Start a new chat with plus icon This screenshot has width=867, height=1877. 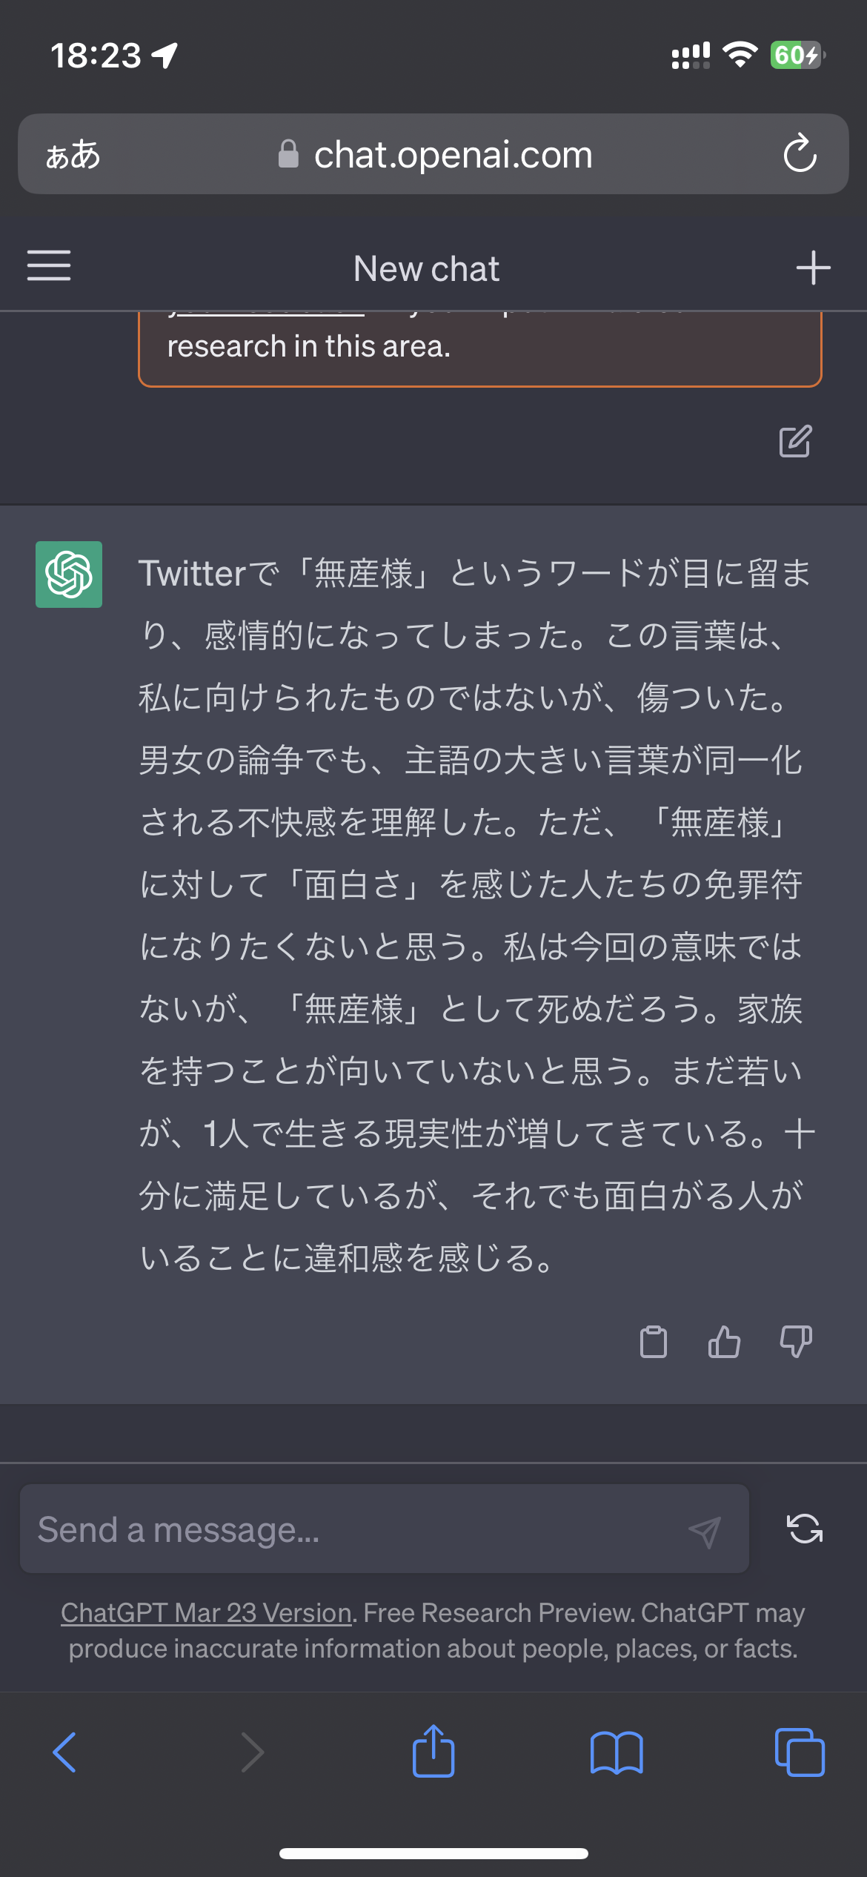(x=813, y=268)
